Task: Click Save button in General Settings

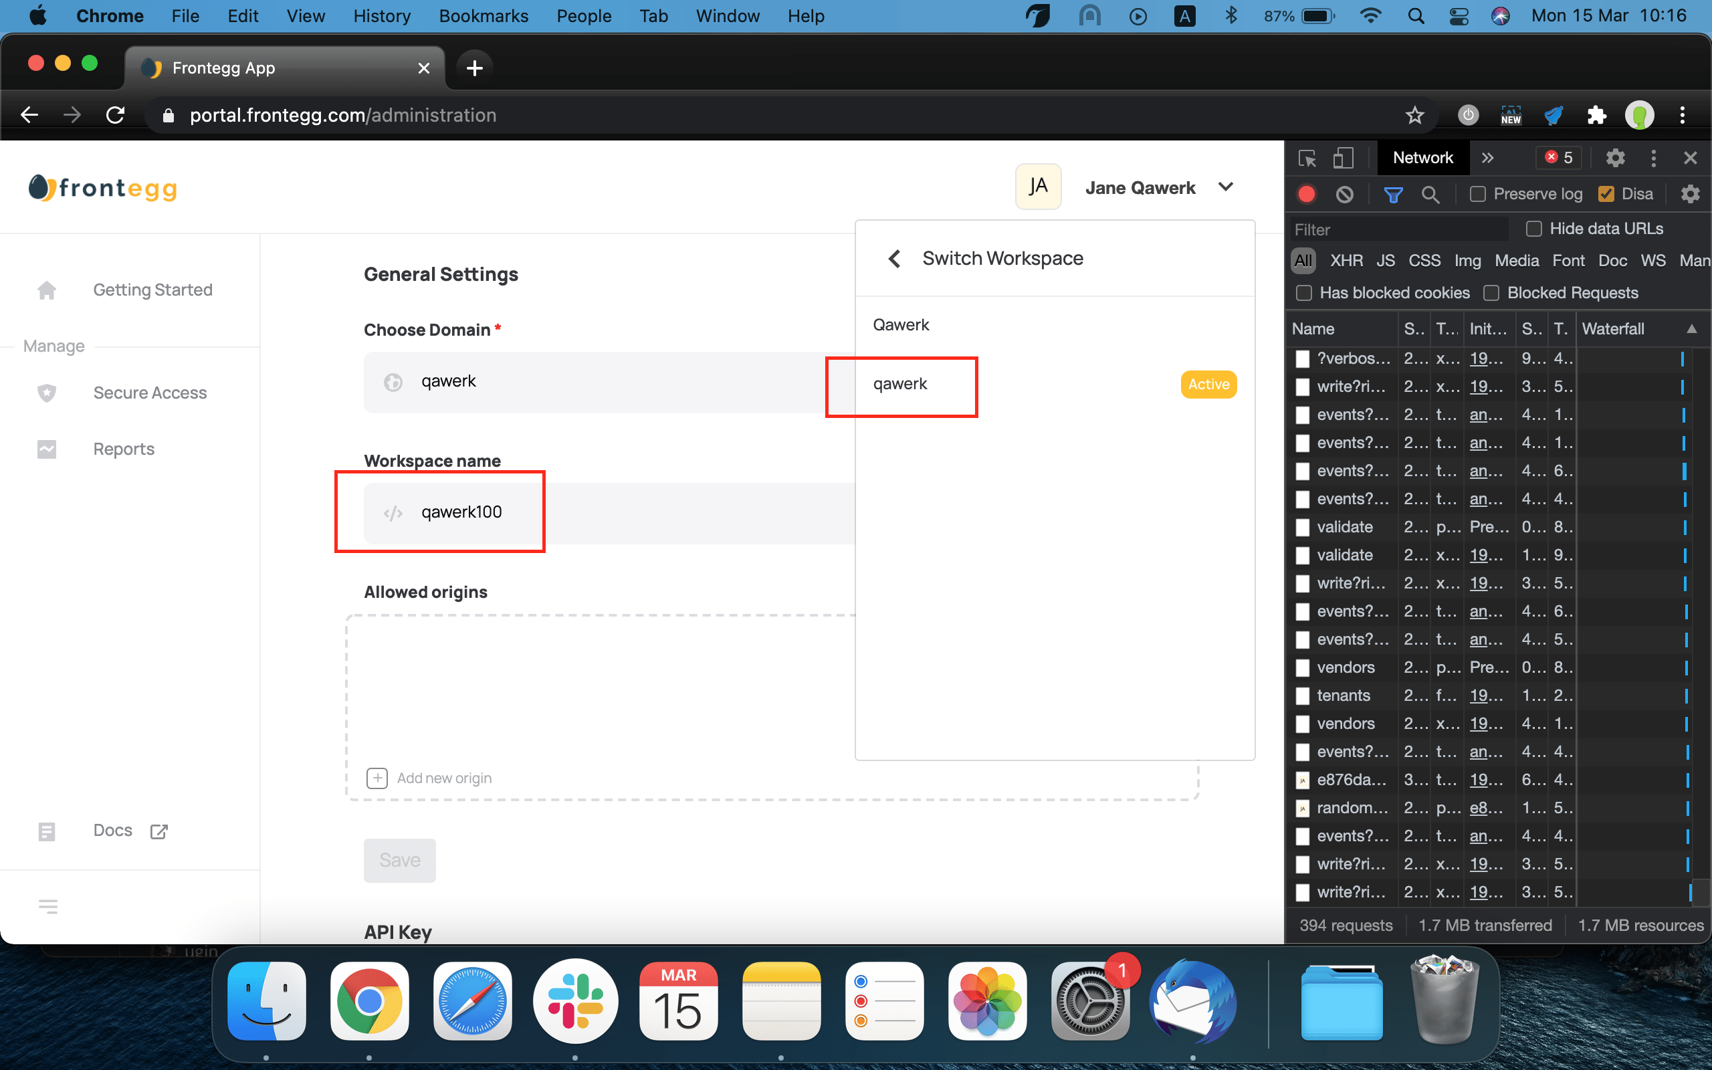Action: point(401,859)
